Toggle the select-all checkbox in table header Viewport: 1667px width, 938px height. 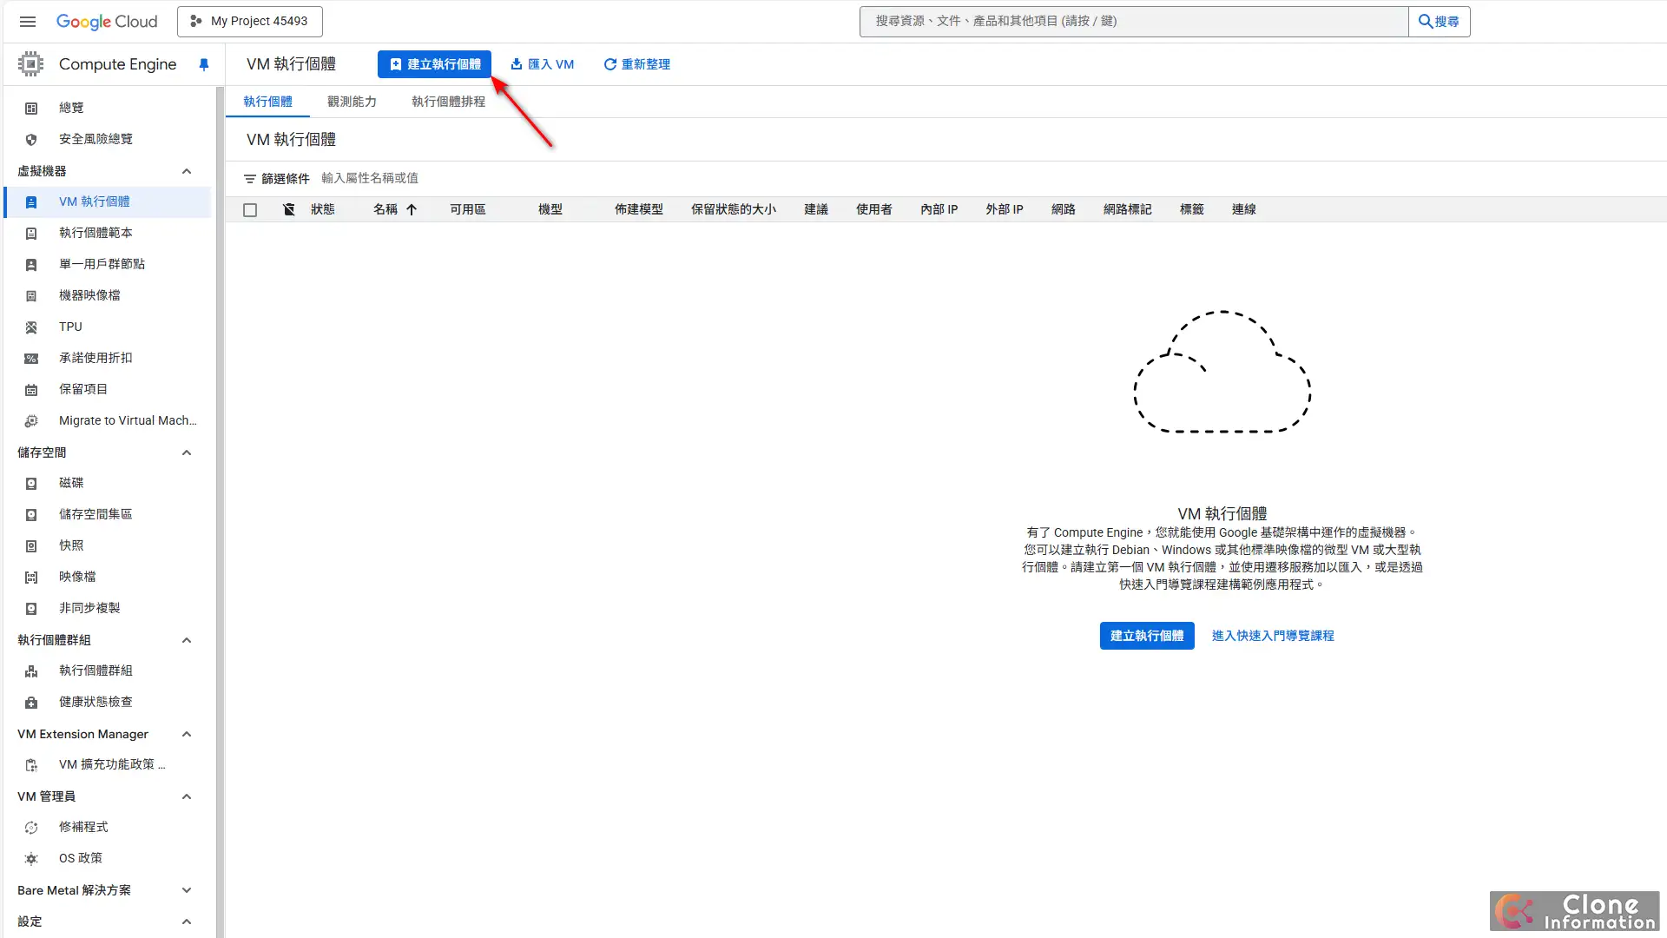point(250,210)
